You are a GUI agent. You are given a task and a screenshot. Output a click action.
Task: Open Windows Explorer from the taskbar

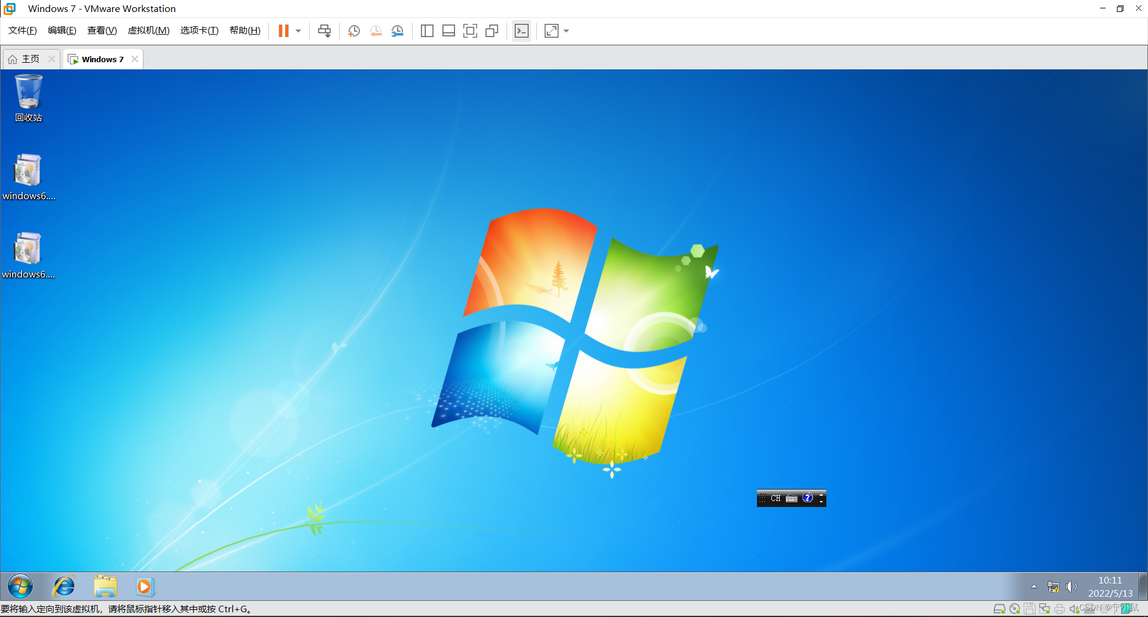click(x=105, y=587)
